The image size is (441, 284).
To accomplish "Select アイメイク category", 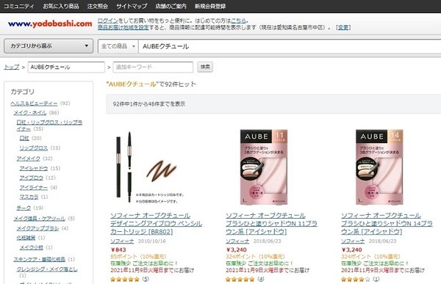I will click(x=28, y=159).
